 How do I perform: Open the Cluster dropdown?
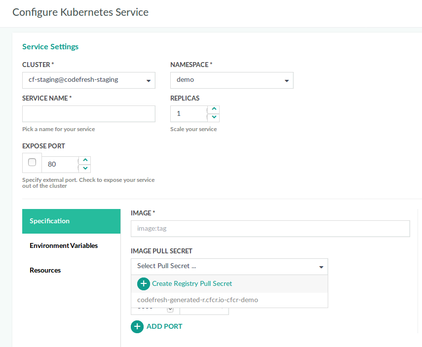click(89, 80)
